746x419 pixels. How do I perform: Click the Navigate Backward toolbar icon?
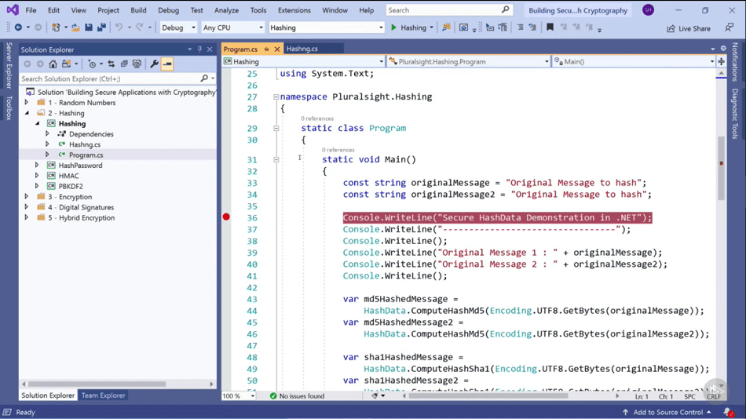(18, 27)
